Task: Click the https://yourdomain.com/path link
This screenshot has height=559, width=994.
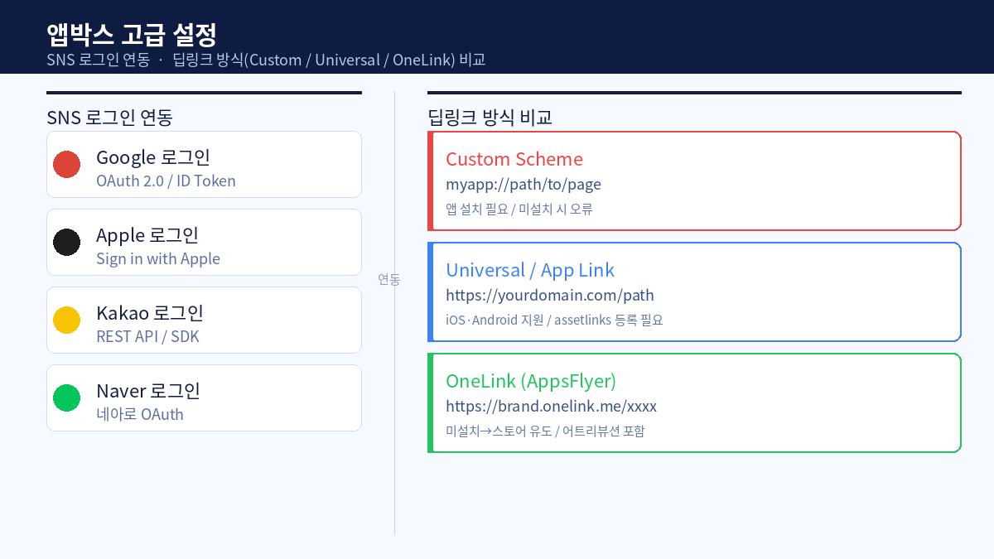Action: coord(550,295)
